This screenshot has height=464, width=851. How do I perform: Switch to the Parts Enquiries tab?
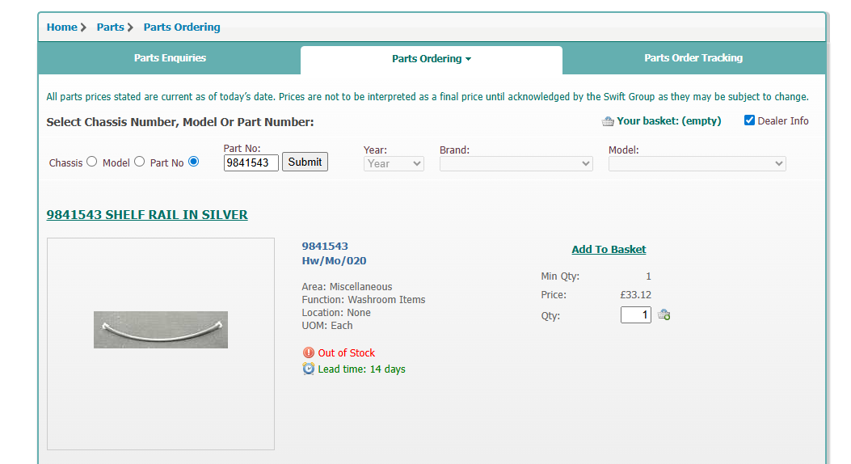[x=170, y=58]
